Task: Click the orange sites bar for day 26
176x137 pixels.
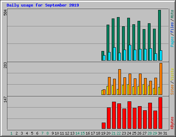Action: [140, 84]
